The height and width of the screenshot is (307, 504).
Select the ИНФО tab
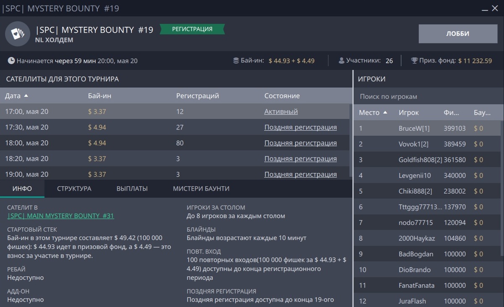[x=22, y=188]
